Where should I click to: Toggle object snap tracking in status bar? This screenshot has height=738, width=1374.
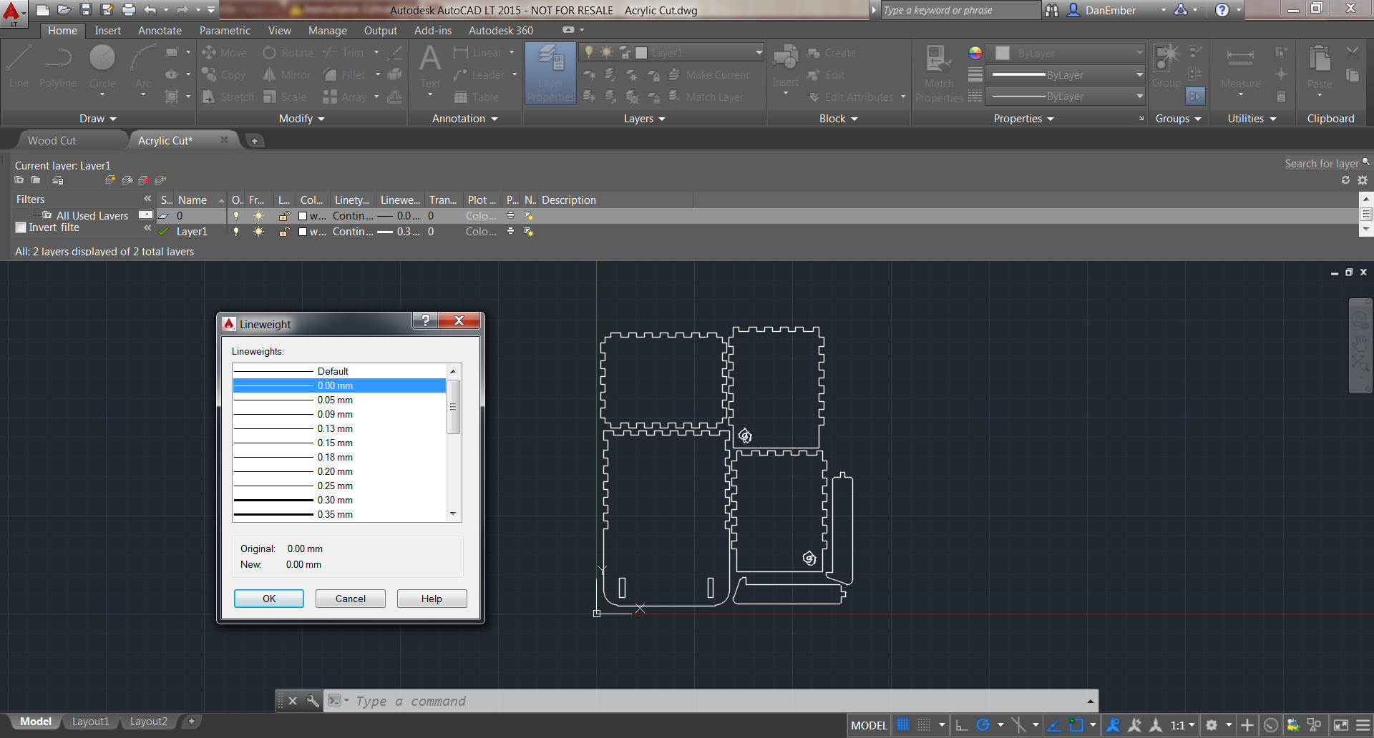tap(1053, 725)
